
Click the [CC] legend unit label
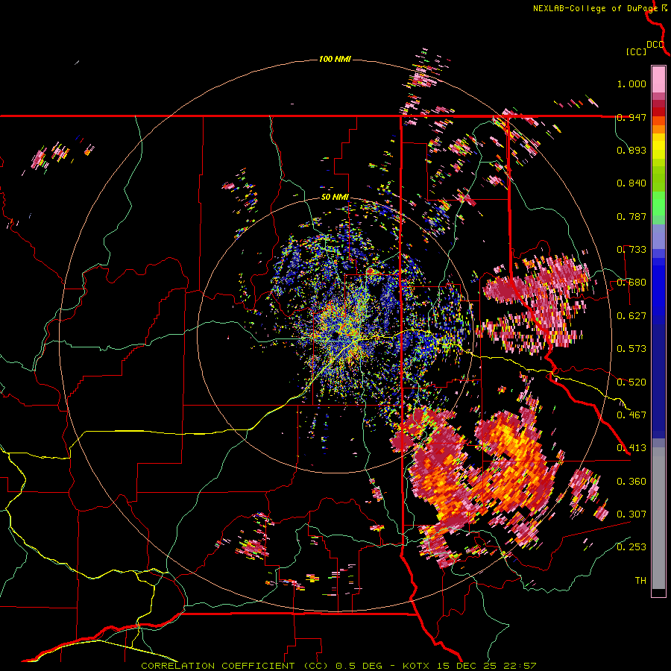coord(636,51)
